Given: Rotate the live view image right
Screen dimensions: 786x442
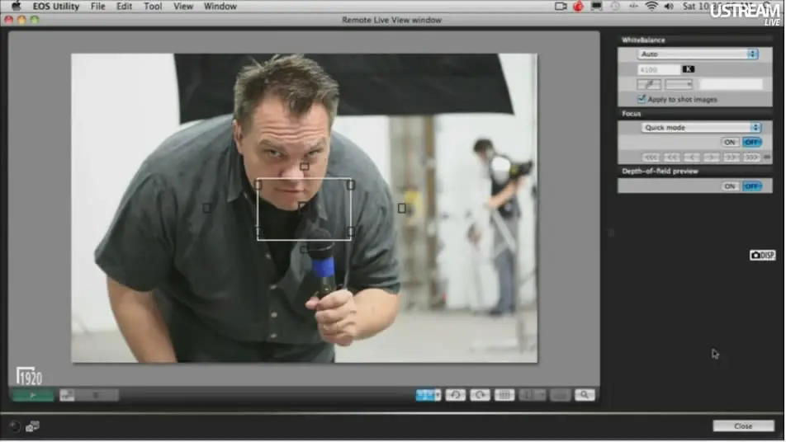Looking at the screenshot, I should pos(480,395).
